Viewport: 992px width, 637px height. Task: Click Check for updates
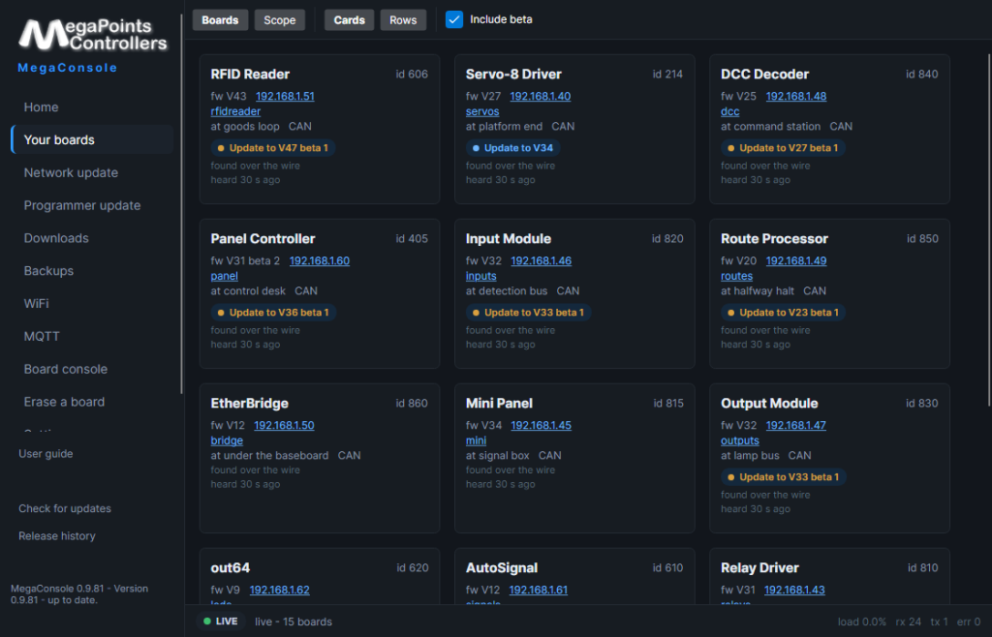pyautogui.click(x=65, y=508)
